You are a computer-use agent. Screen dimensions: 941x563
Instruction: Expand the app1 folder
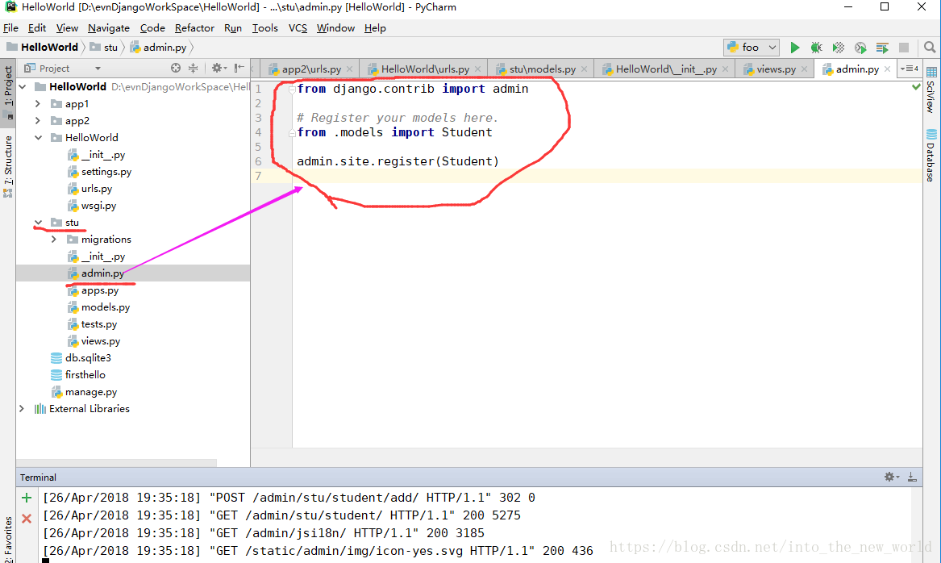[x=38, y=104]
